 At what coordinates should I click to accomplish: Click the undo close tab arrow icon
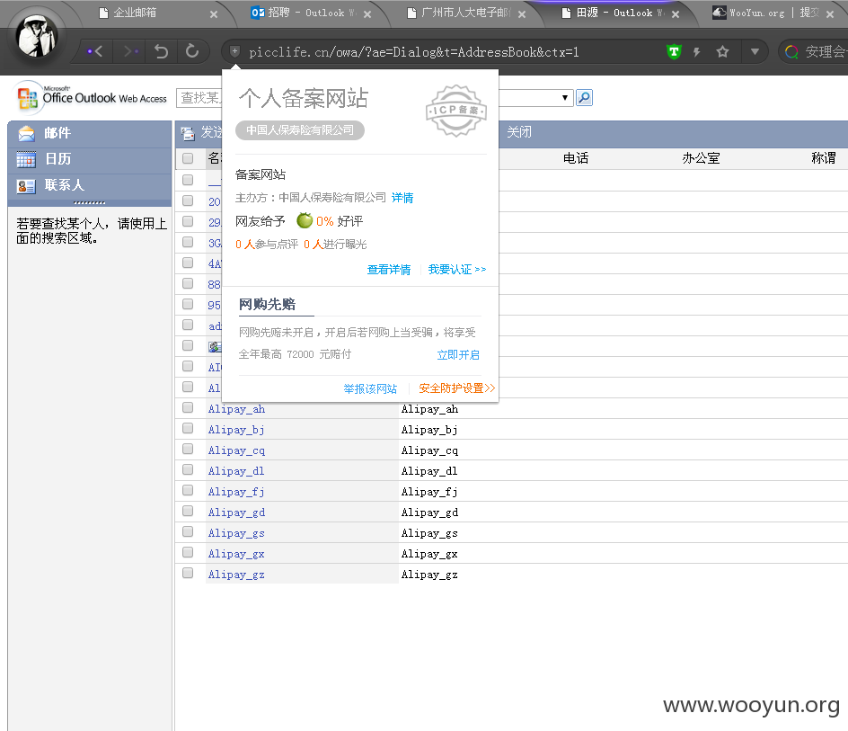[x=161, y=51]
